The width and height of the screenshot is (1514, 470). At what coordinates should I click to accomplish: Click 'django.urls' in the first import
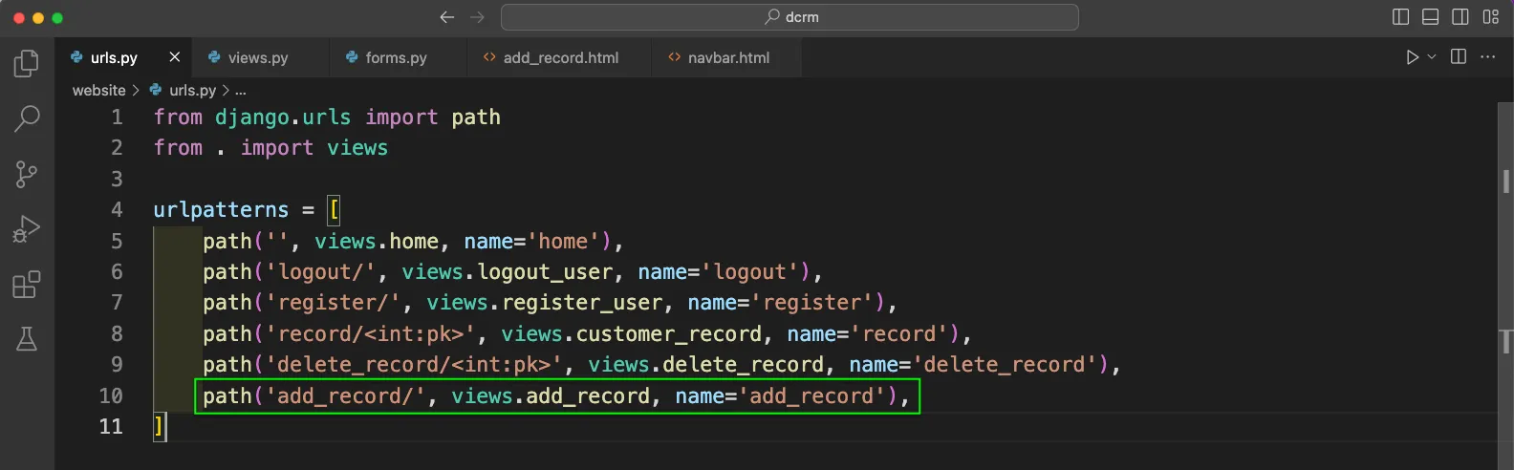coord(283,117)
